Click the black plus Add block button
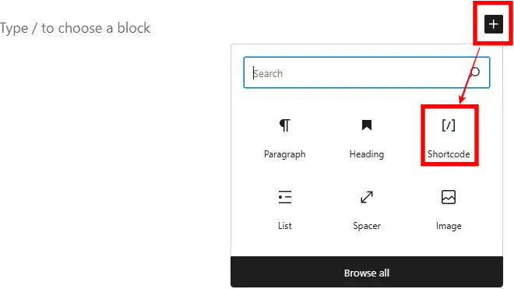Image resolution: width=514 pixels, height=289 pixels. click(493, 24)
